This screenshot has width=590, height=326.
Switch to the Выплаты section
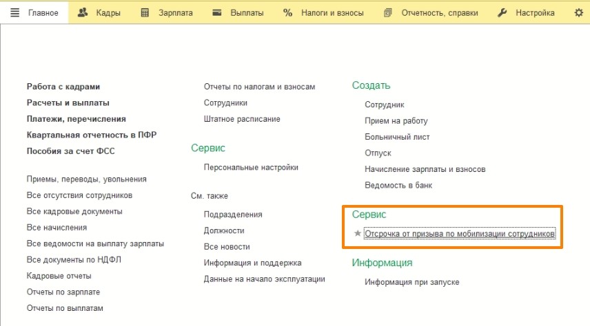(x=247, y=13)
